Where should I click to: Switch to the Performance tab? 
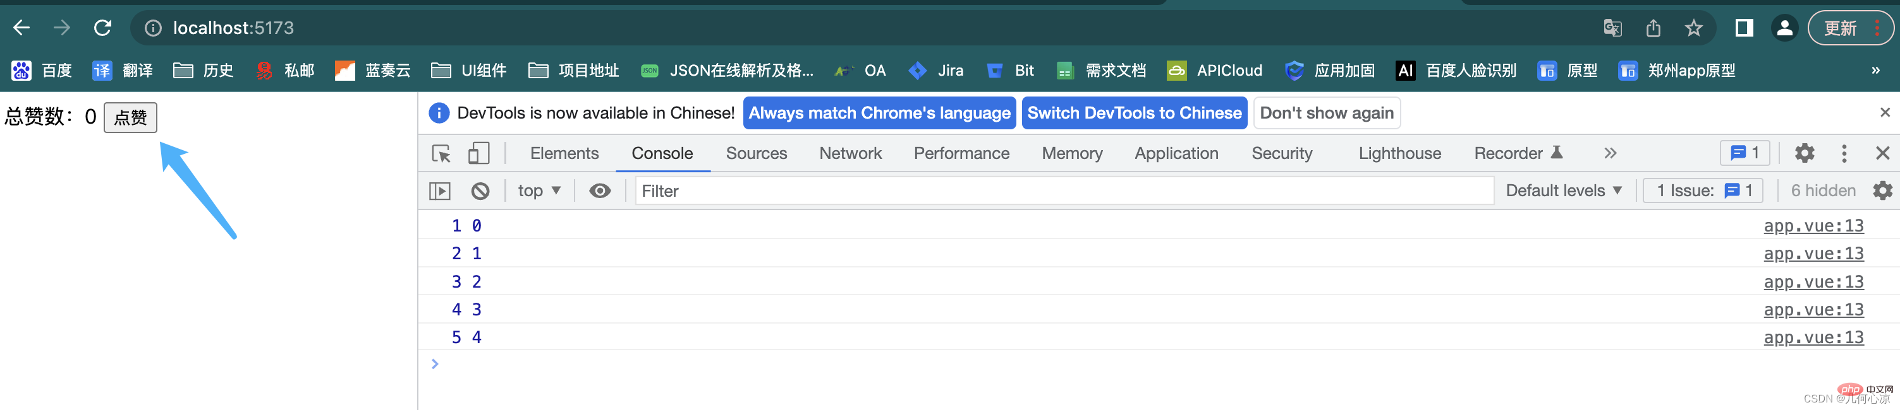(x=961, y=153)
